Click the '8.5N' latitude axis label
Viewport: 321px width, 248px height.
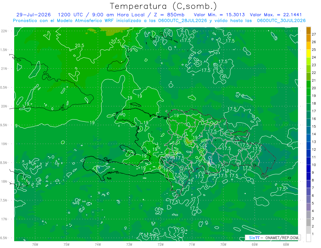(x=4, y=163)
